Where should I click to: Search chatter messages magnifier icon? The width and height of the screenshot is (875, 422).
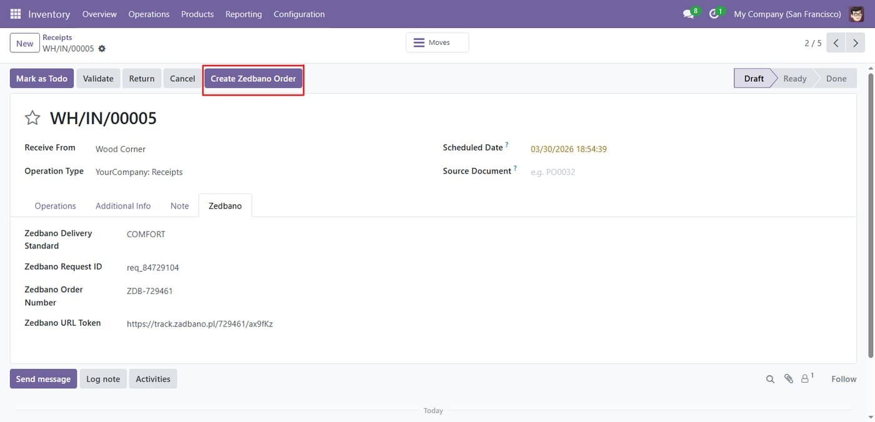tap(770, 379)
